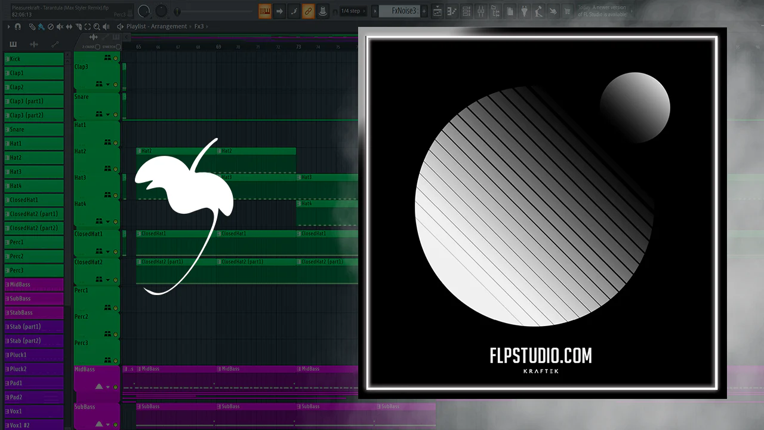Mute the MidBass track with its LED

(x=116, y=387)
